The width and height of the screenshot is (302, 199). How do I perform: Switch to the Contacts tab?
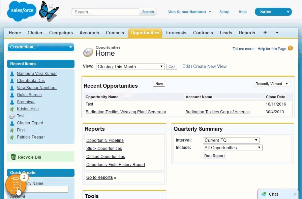(115, 33)
